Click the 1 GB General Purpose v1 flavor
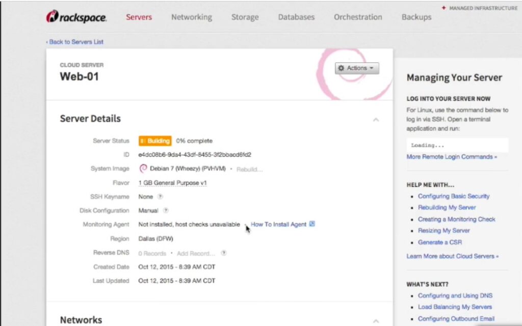The image size is (522, 326). 172,183
